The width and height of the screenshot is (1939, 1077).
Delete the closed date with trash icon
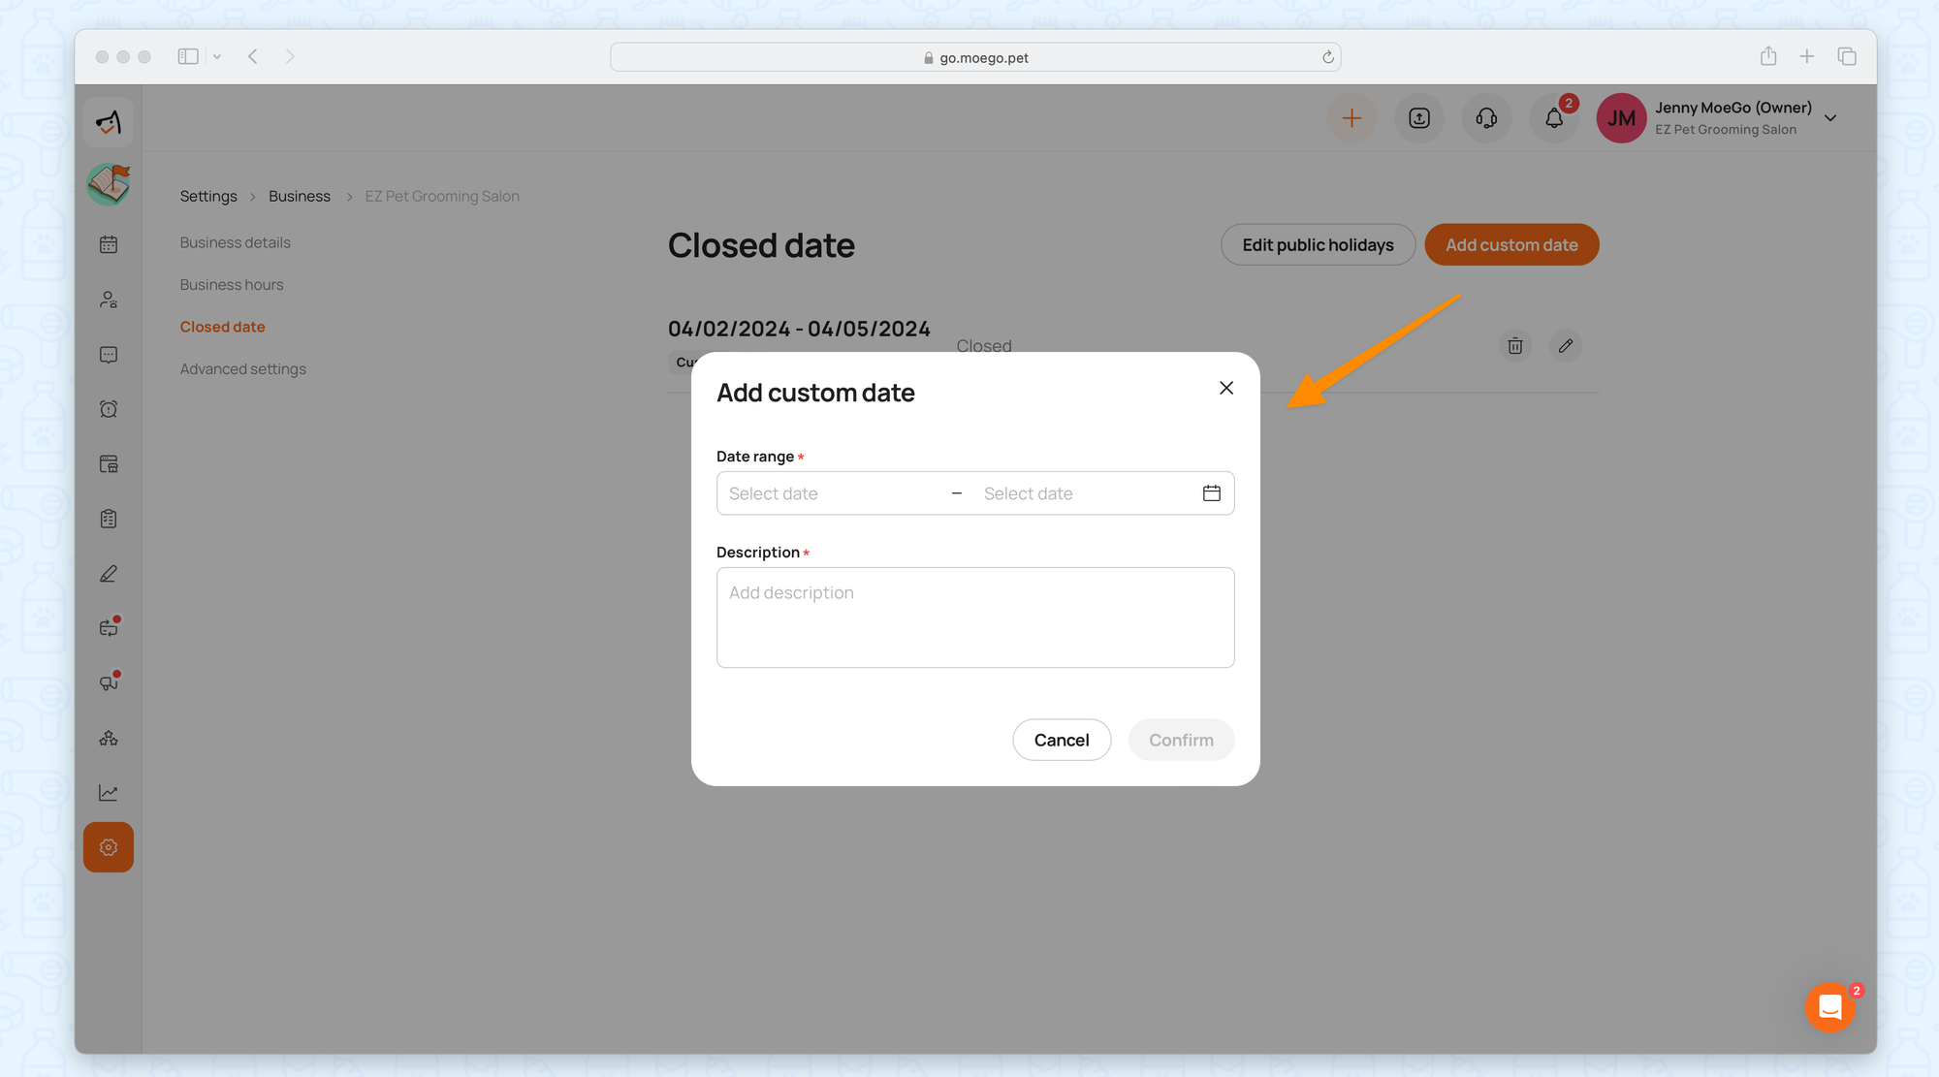click(1515, 346)
